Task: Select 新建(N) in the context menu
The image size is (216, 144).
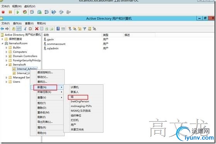Action: tap(47, 87)
